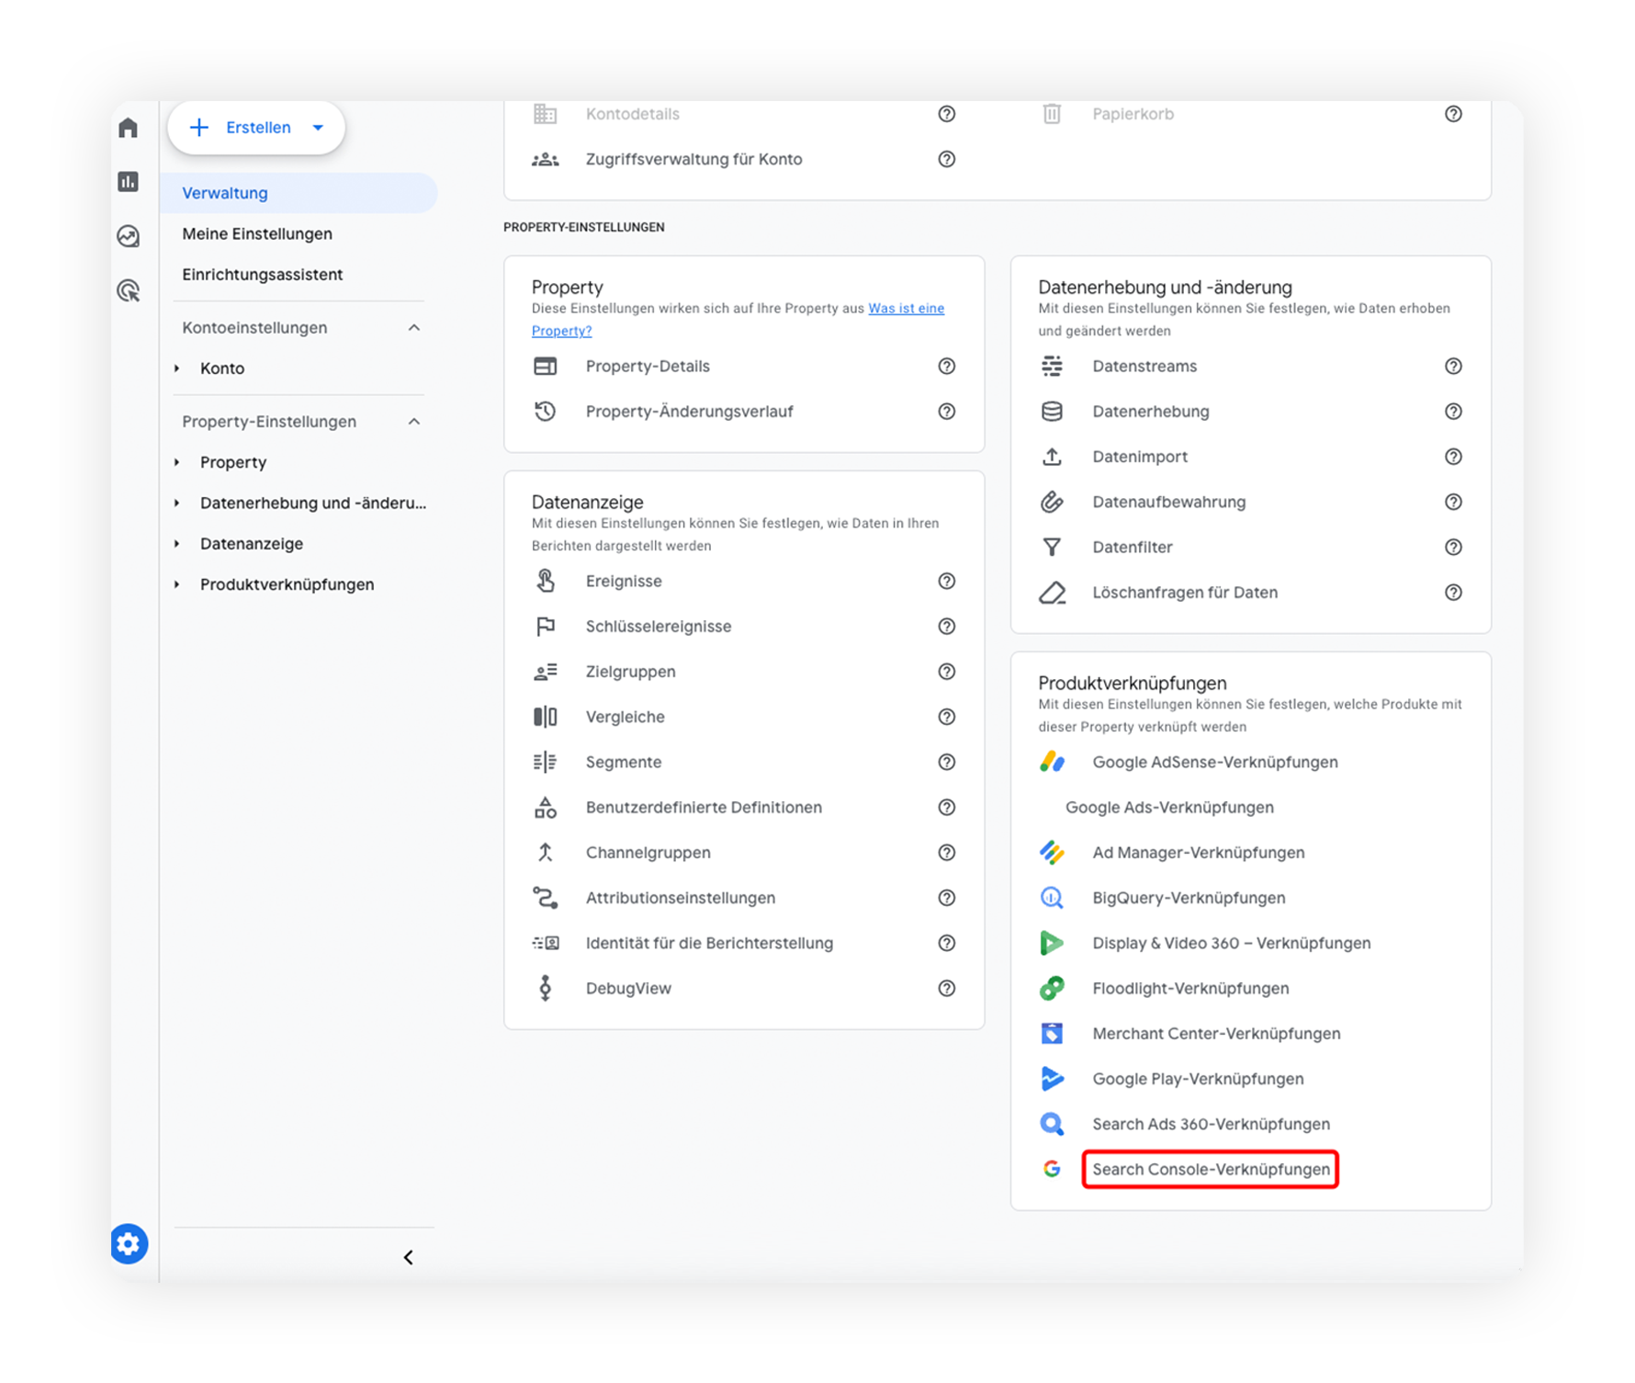This screenshot has width=1635, height=1383.
Task: Click the Datenstreams icon
Action: (x=1052, y=366)
